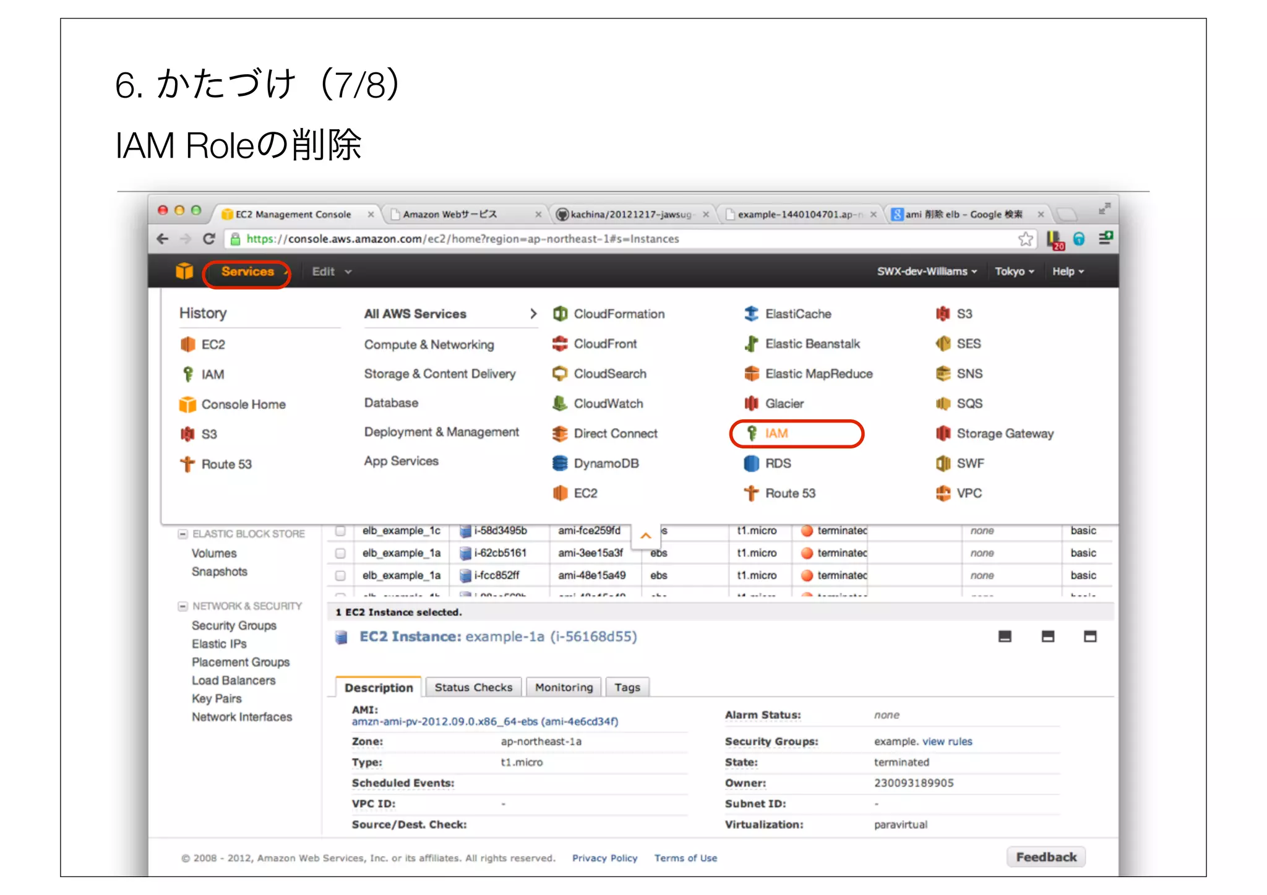The image size is (1267, 895).
Task: Switch to the Tags tab
Action: pyautogui.click(x=627, y=687)
